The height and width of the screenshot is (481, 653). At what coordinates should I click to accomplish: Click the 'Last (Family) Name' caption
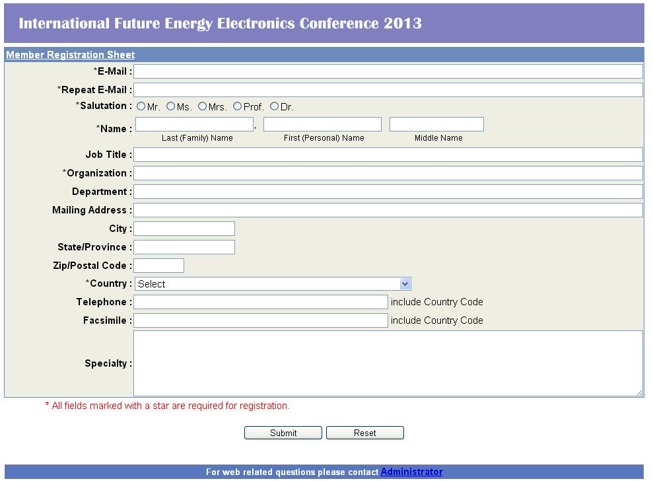pyautogui.click(x=197, y=138)
